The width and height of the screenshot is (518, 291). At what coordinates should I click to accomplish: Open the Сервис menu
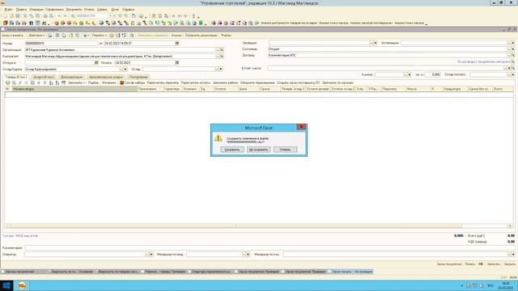102,10
